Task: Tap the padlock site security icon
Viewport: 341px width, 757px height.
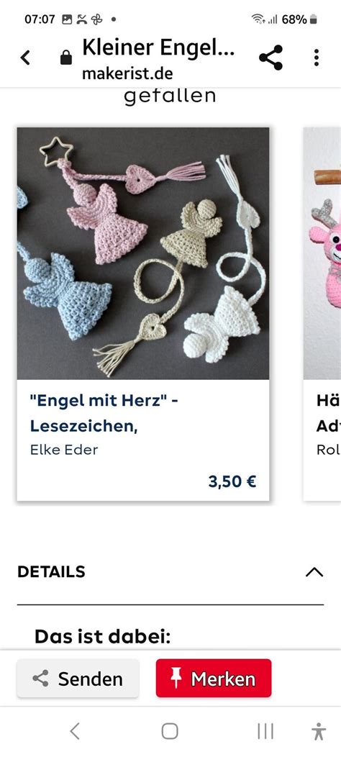Action: click(65, 58)
